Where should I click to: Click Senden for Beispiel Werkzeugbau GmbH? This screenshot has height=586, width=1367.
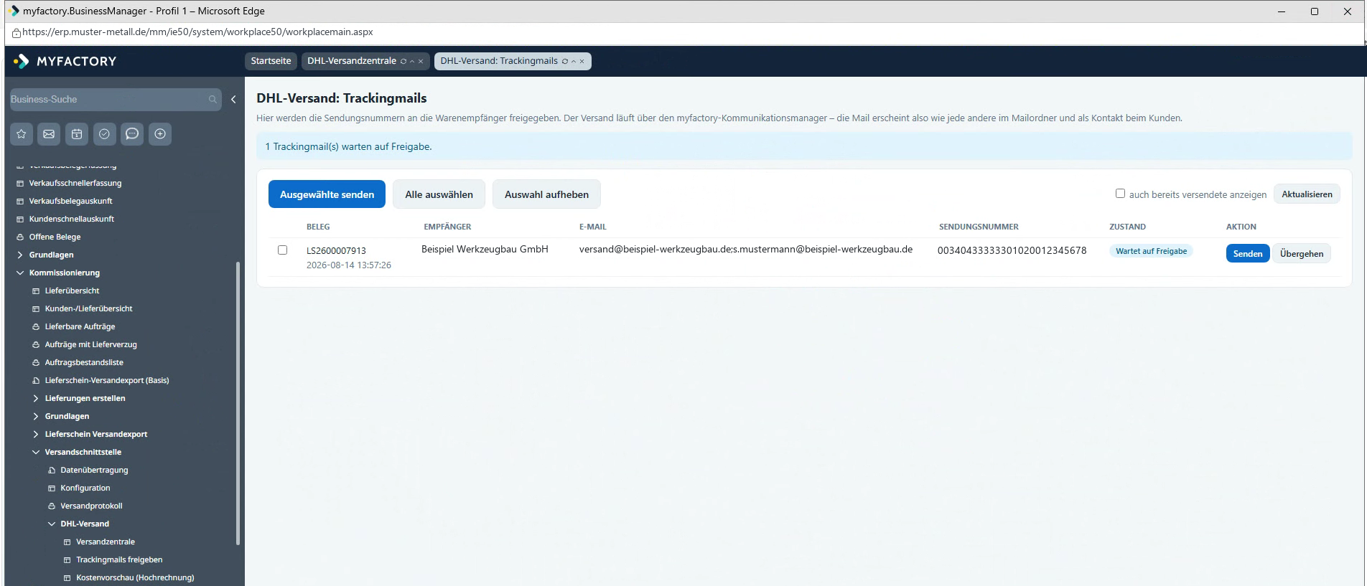pos(1248,253)
